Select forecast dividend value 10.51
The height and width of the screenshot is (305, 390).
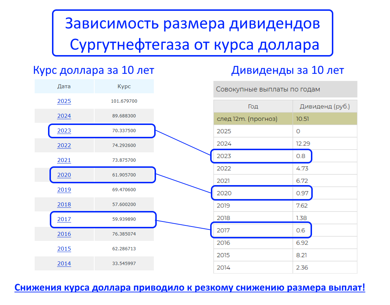point(303,119)
